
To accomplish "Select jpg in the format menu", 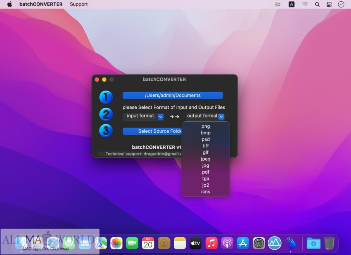I will (206, 165).
